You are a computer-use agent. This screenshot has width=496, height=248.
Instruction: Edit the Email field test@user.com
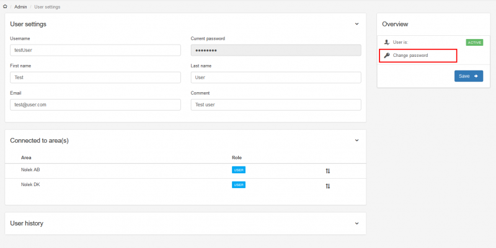(x=95, y=105)
